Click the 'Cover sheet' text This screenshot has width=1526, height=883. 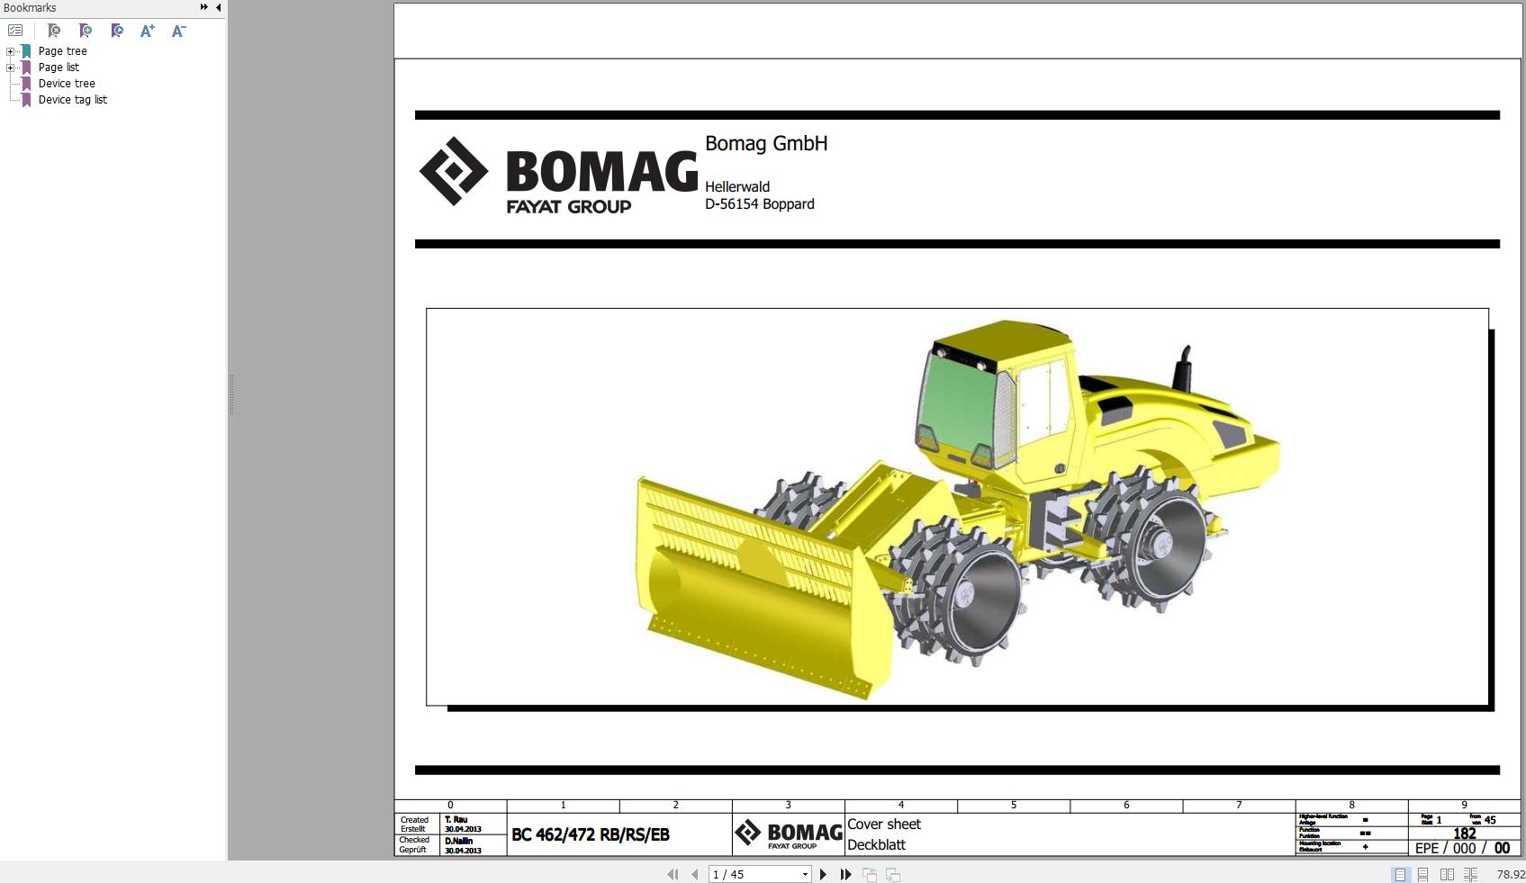point(884,824)
